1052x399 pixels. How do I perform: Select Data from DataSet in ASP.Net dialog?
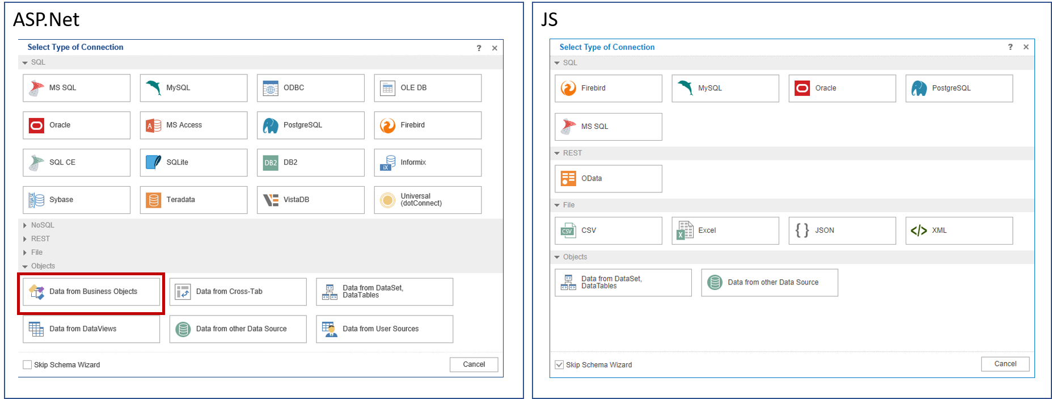coord(385,292)
